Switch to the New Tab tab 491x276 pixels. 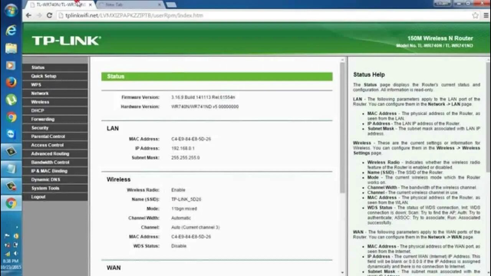point(130,5)
